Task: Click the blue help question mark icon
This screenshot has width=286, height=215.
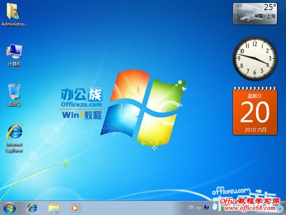Action: [206, 207]
